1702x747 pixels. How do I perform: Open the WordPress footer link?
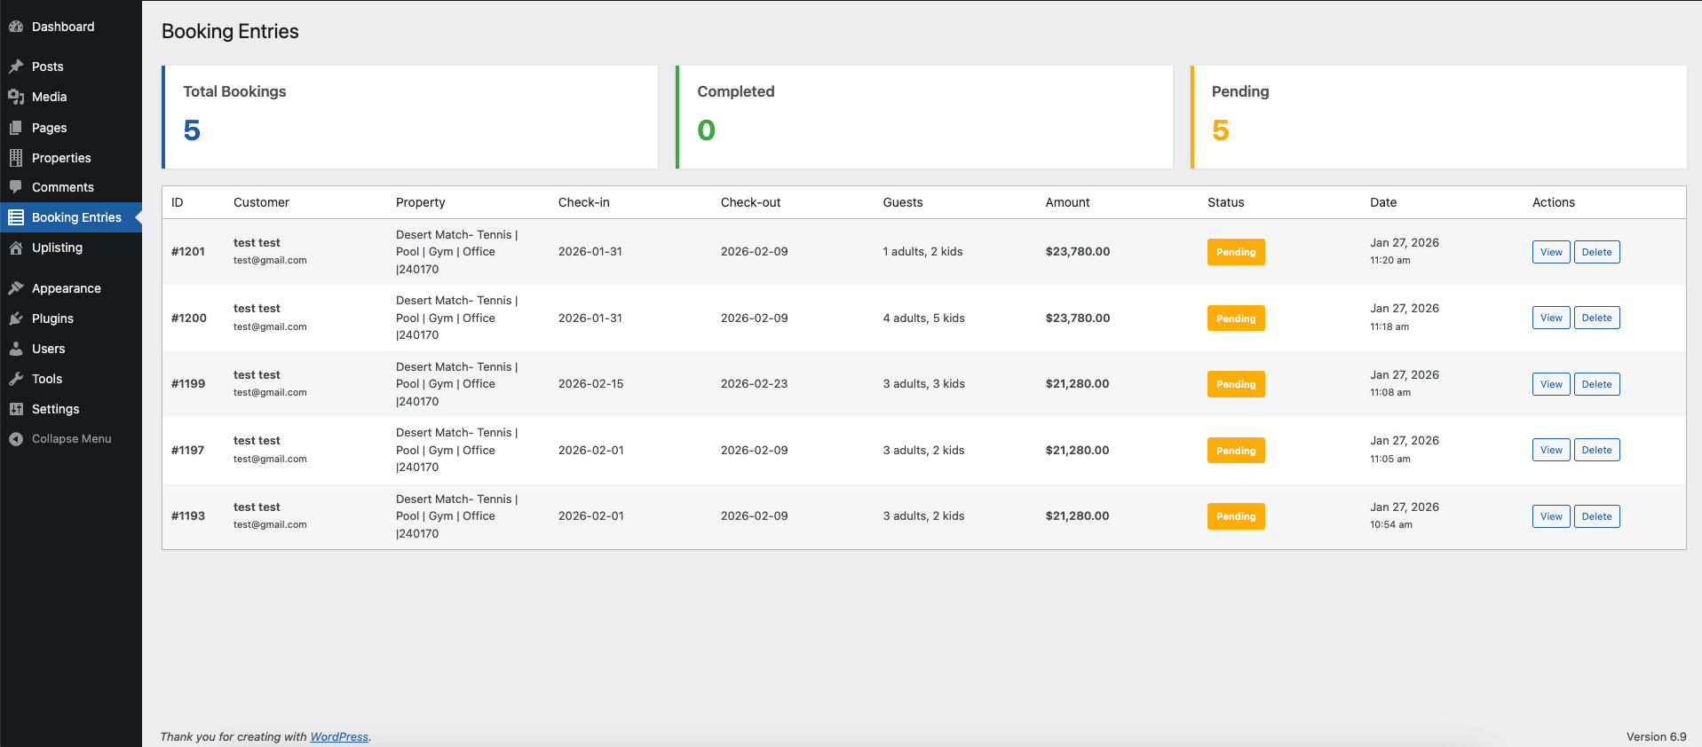tap(338, 736)
